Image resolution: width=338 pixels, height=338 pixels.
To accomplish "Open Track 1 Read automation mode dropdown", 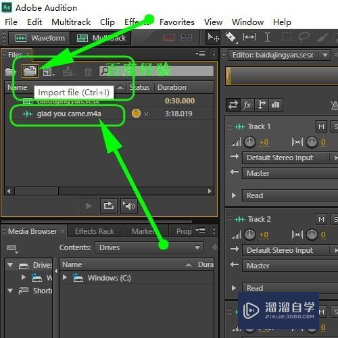I will coord(290,195).
